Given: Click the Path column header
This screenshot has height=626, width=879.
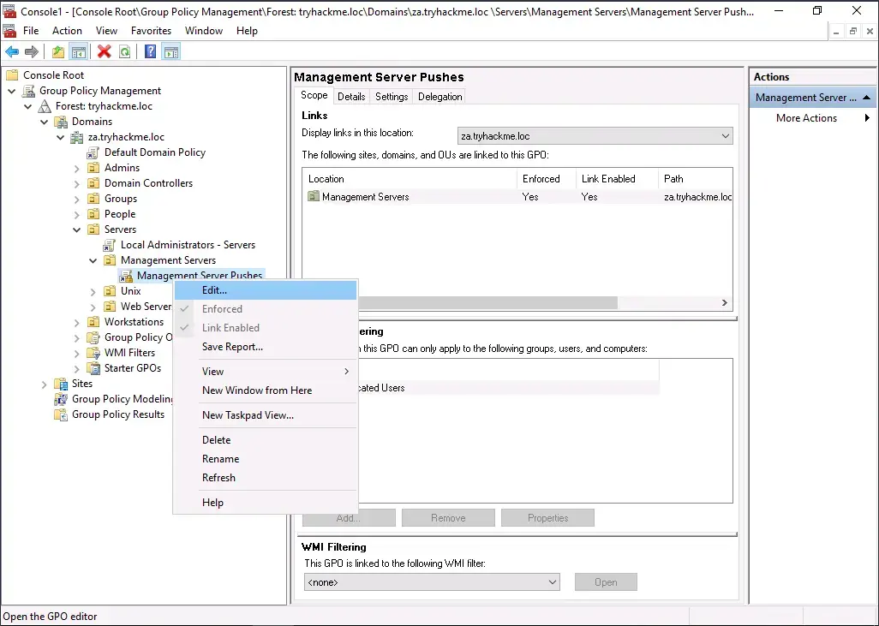Looking at the screenshot, I should coord(695,179).
